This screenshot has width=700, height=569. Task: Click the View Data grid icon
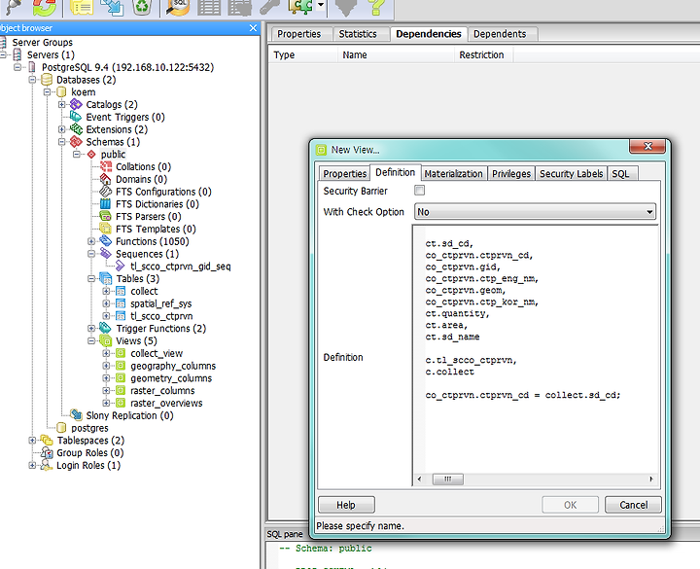[209, 7]
